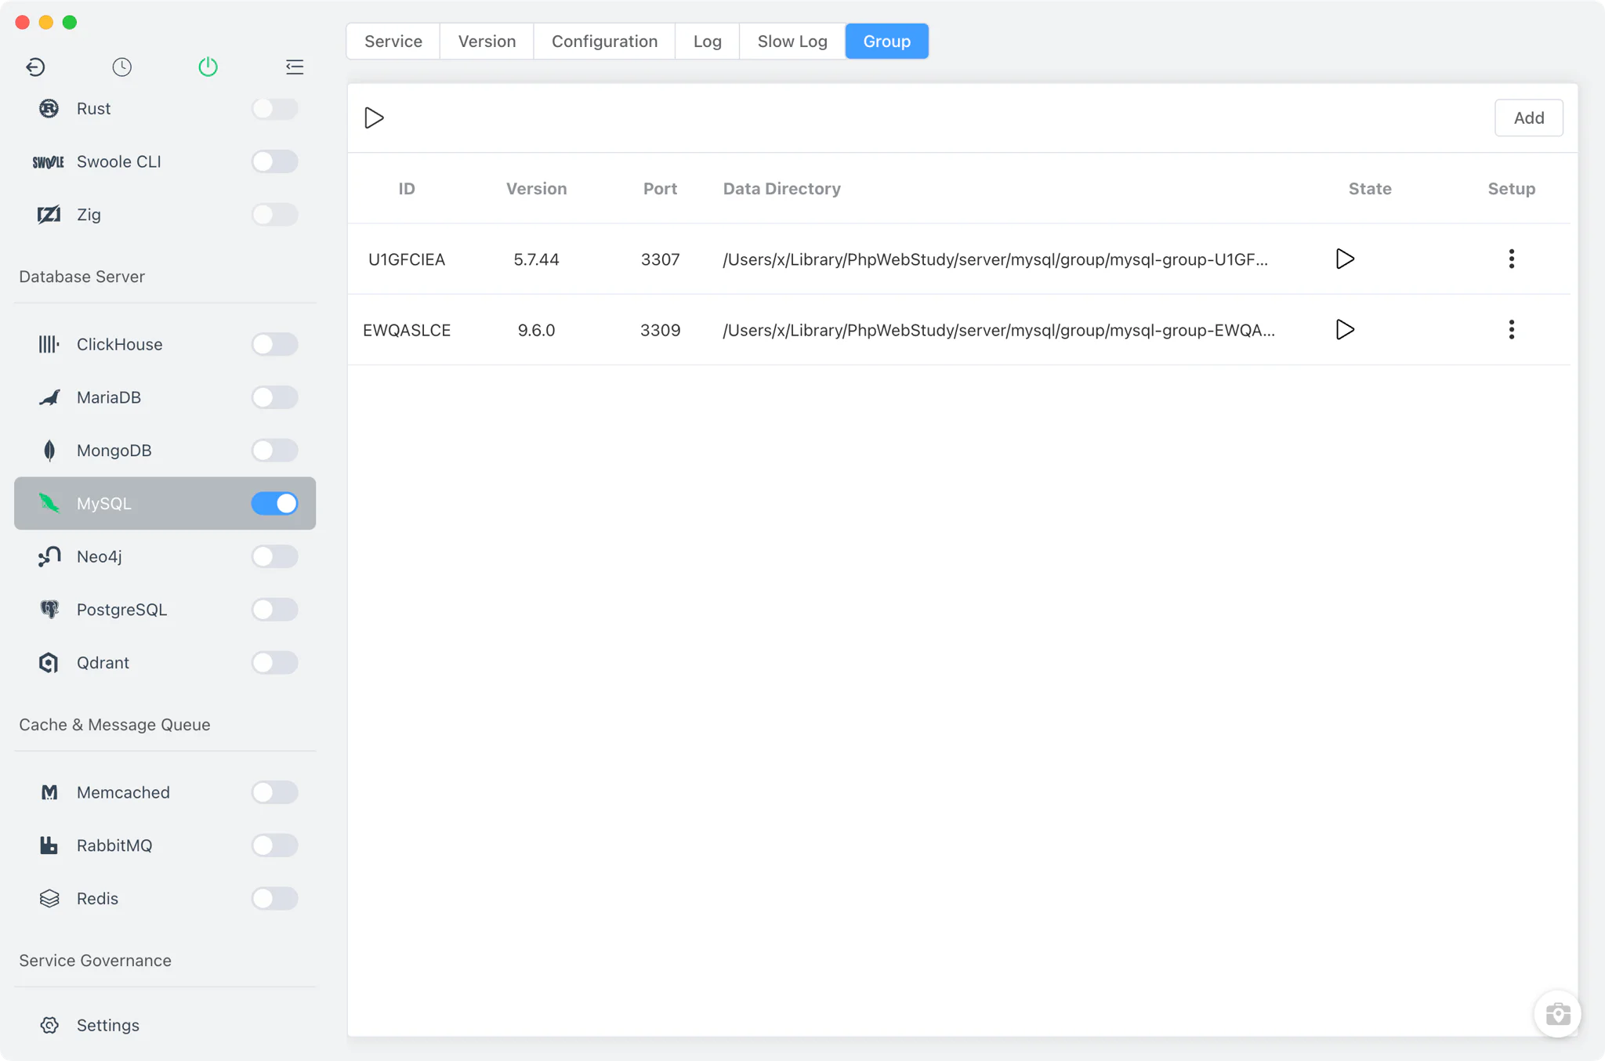
Task: Turn on the ClickHouse switch
Action: pos(274,344)
